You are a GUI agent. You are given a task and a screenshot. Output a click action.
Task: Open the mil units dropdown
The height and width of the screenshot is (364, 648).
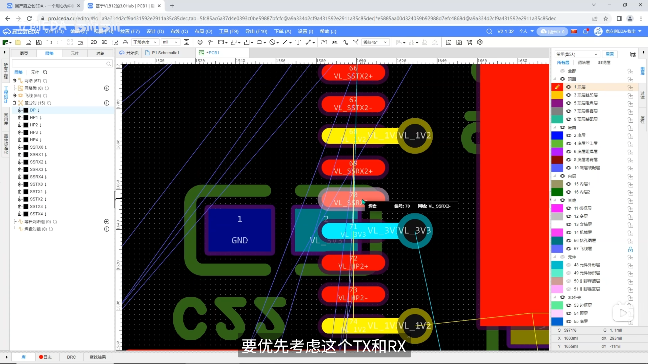coord(170,42)
